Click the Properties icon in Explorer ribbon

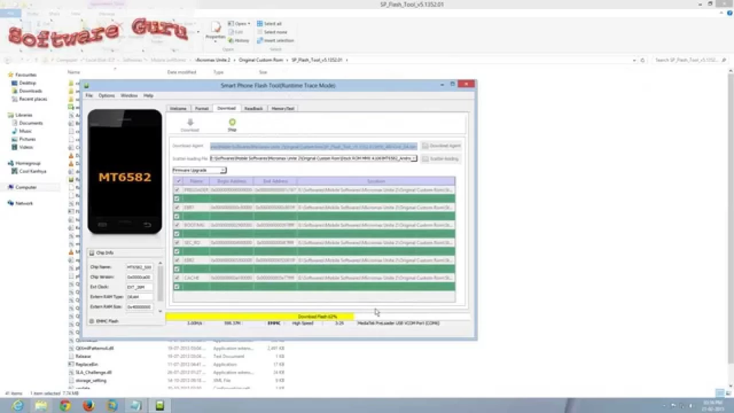[x=216, y=30]
